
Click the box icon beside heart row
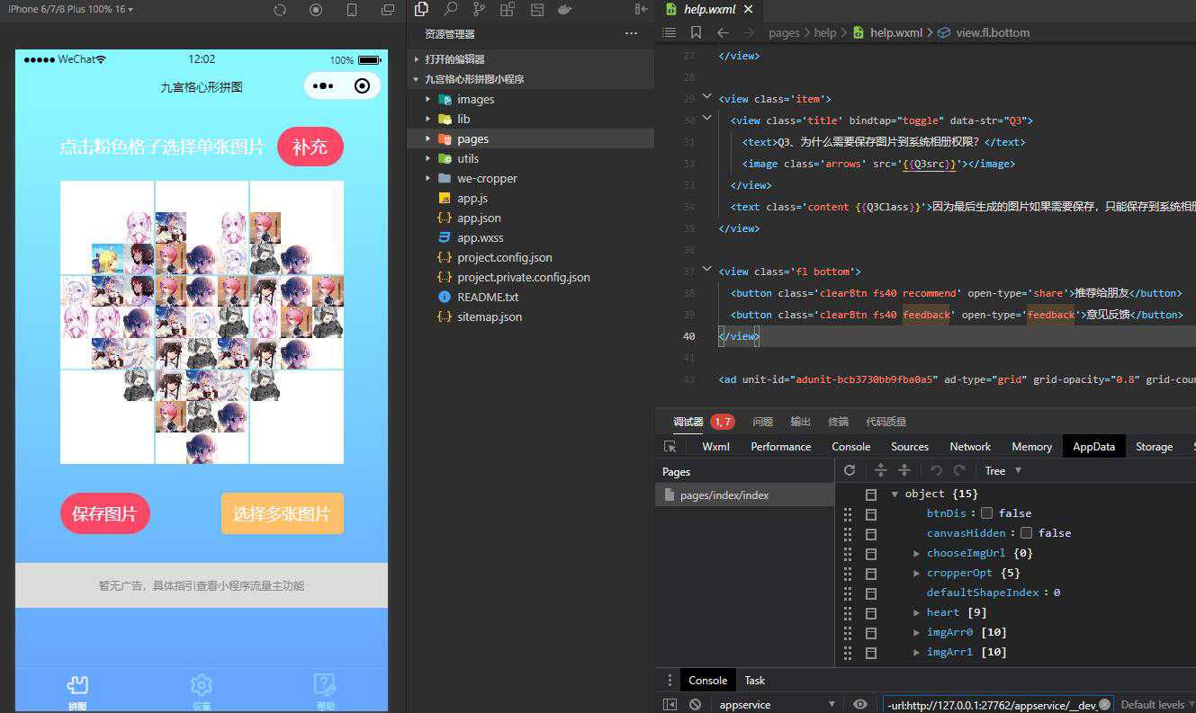(x=870, y=612)
